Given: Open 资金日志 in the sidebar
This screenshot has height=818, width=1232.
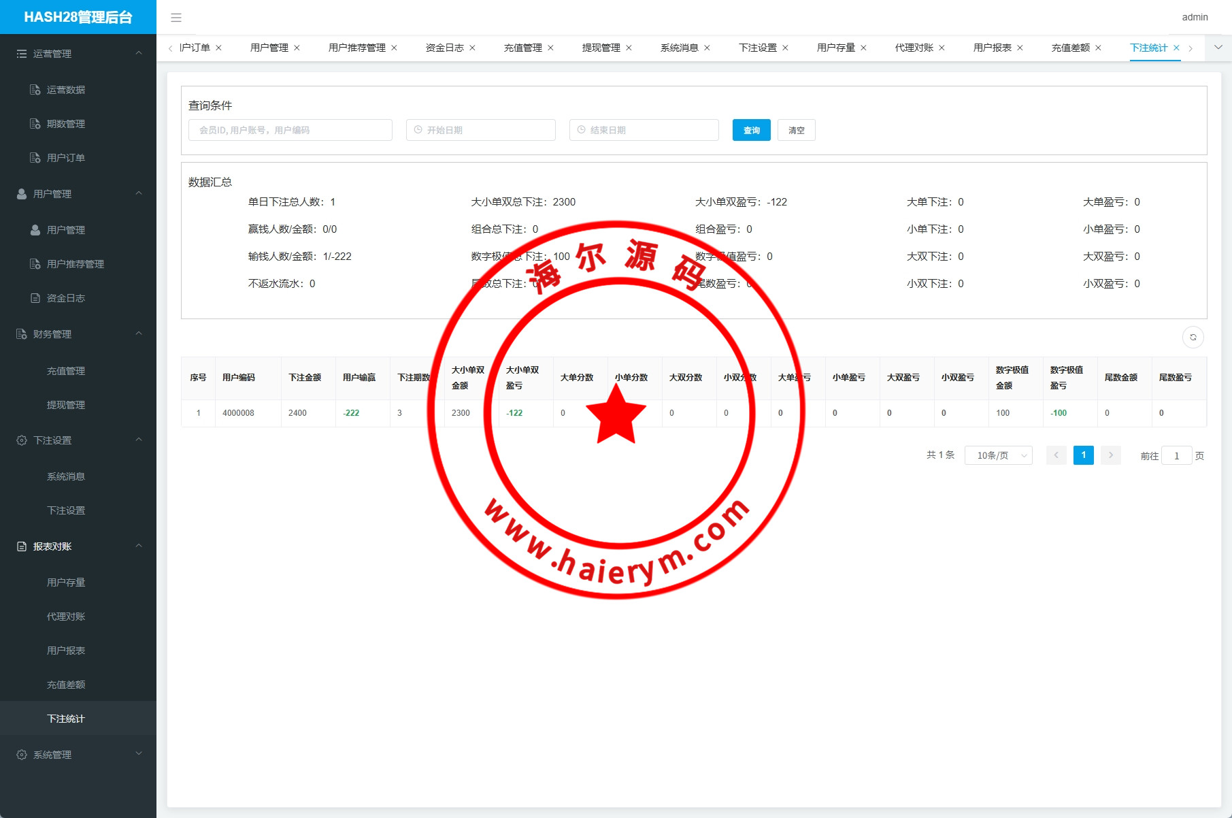Looking at the screenshot, I should coord(66,298).
